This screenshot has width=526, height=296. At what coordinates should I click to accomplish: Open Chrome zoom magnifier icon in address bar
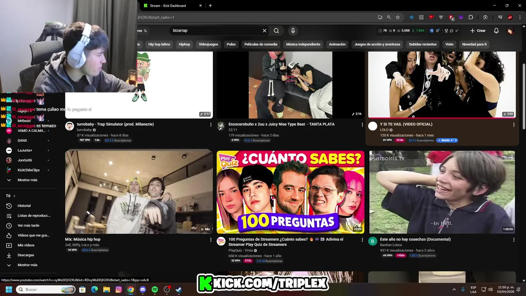point(389,17)
